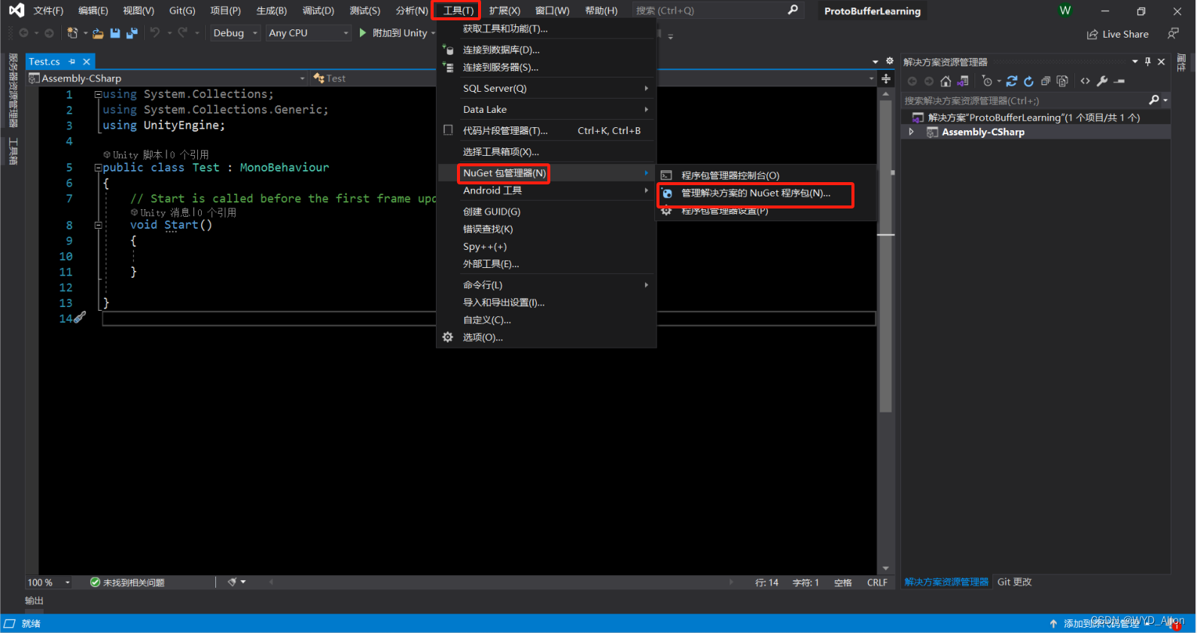Click preview selected items icon
1197x633 pixels.
point(1119,81)
